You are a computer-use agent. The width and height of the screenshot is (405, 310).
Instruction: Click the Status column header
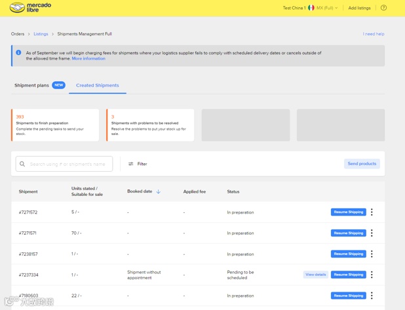pos(233,191)
